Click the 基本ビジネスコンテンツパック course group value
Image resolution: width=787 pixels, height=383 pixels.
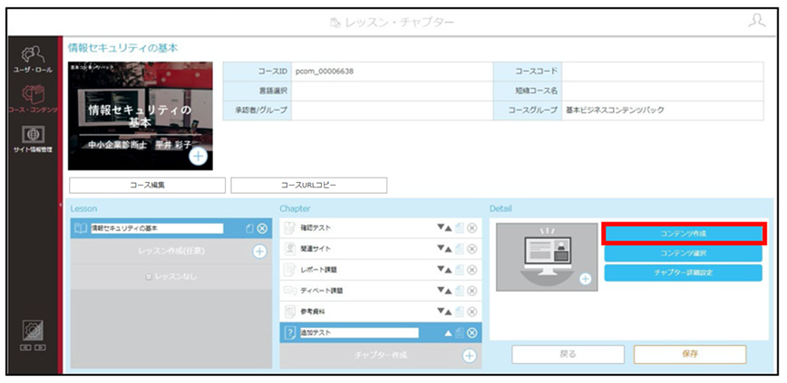tap(615, 110)
